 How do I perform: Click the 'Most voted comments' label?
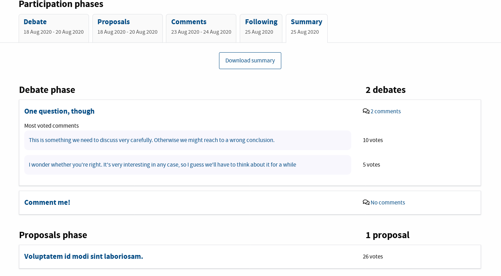[51, 126]
